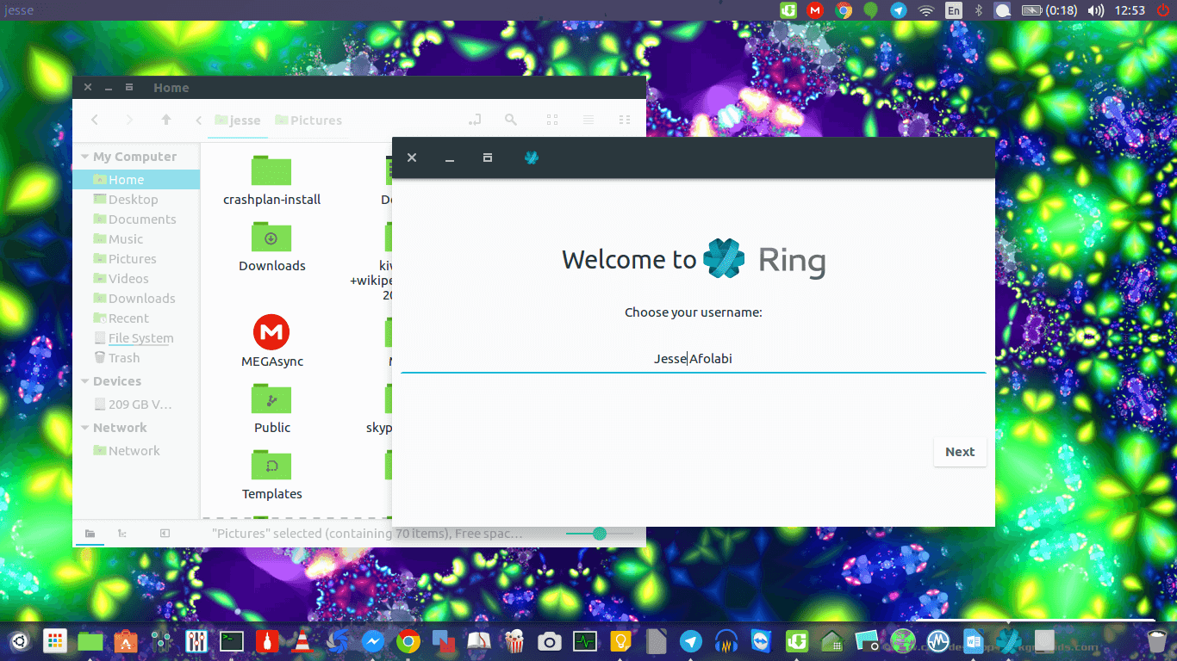This screenshot has height=661, width=1177.
Task: Open the battery indicator showing 0:18
Action: pos(1049,10)
